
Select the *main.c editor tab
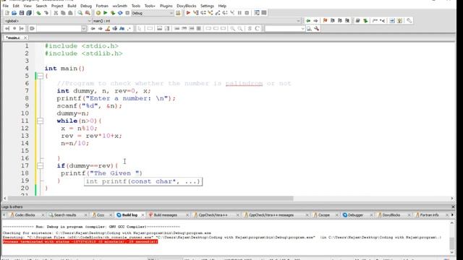point(13,38)
